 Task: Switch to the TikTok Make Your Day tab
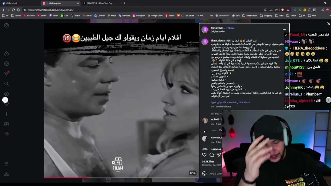pyautogui.click(x=100, y=3)
